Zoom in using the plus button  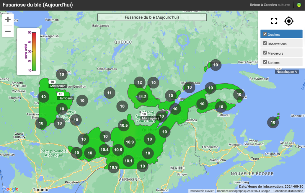(8, 19)
